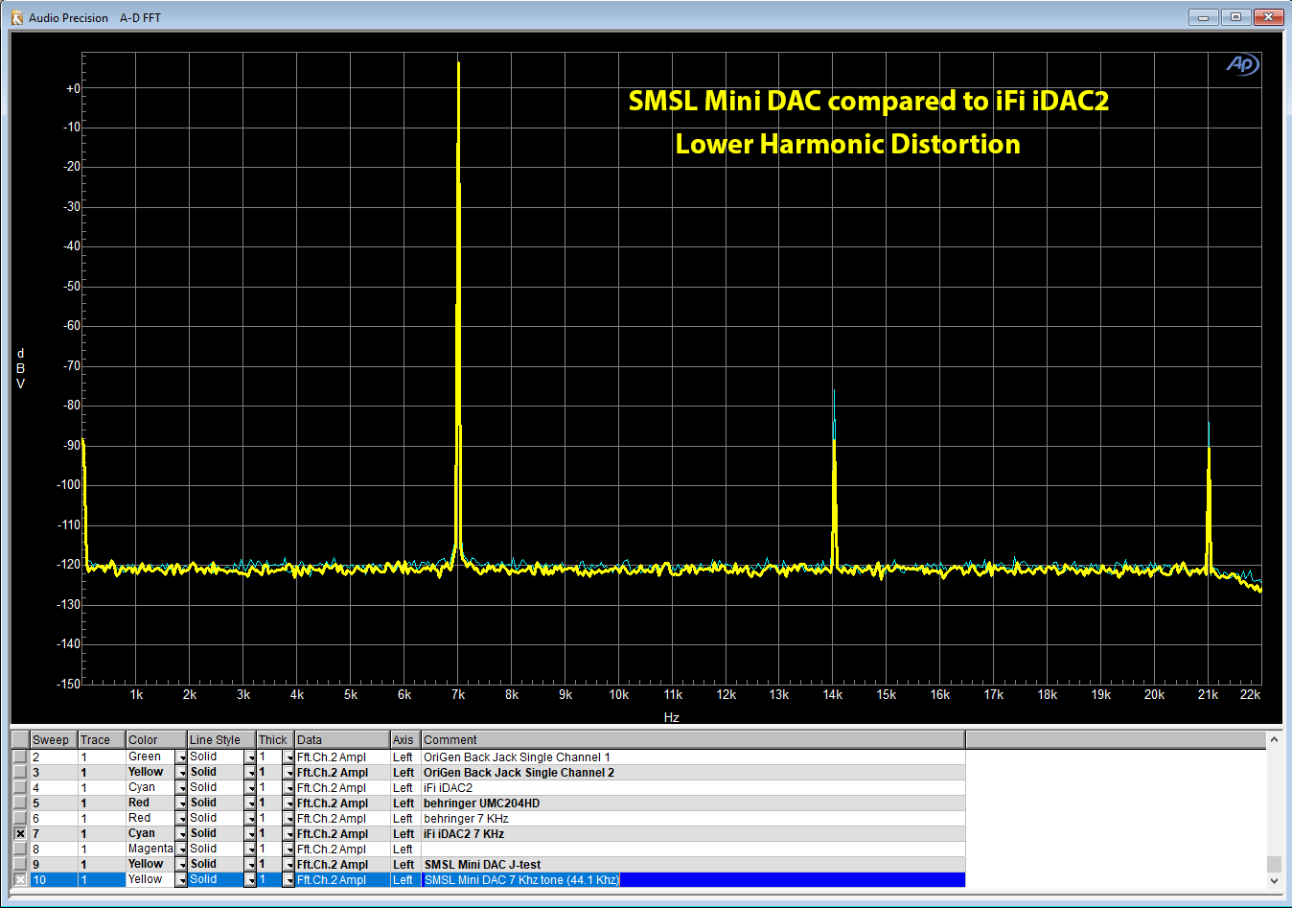This screenshot has height=908, width=1292.
Task: Click the Sweep column header
Action: click(x=54, y=740)
